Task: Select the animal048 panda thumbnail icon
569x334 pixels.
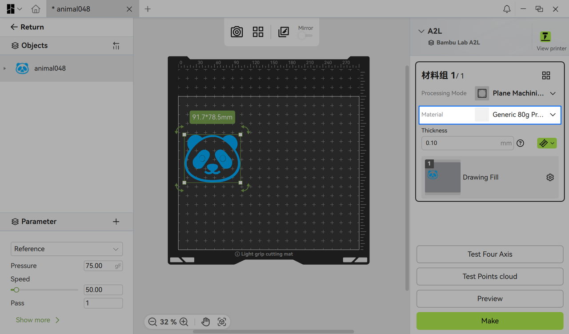Action: pos(22,68)
